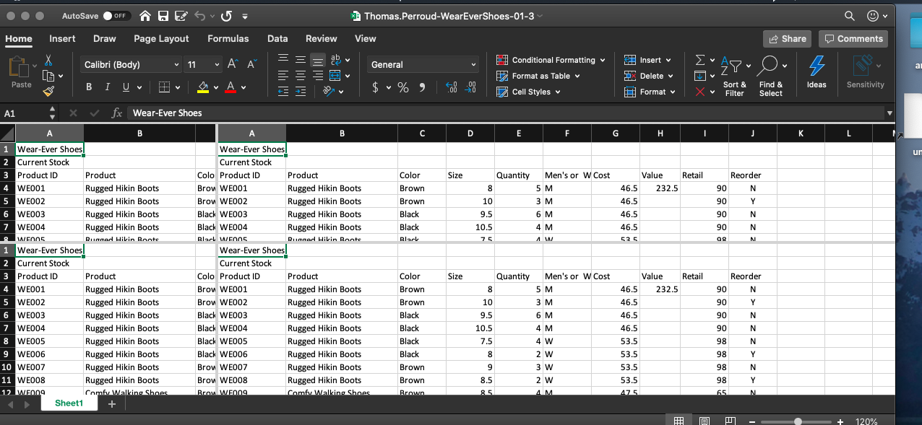Image resolution: width=922 pixels, height=425 pixels.
Task: Click the Sheet1 tab
Action: tap(69, 403)
